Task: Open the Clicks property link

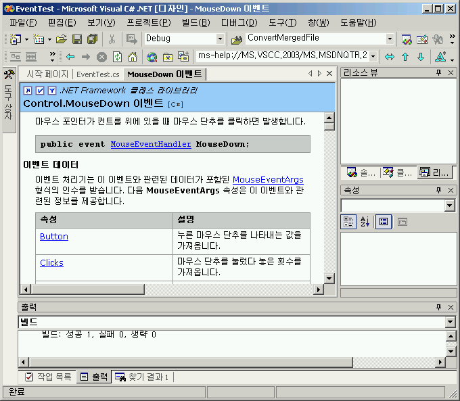Action: pos(51,263)
